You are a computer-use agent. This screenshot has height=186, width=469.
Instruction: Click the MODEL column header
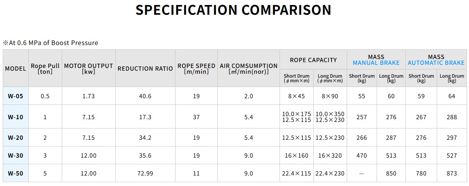coord(16,68)
